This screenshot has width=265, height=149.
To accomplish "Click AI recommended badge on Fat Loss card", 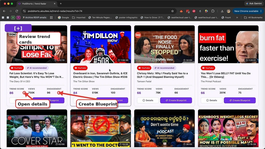I will (x=37, y=68).
